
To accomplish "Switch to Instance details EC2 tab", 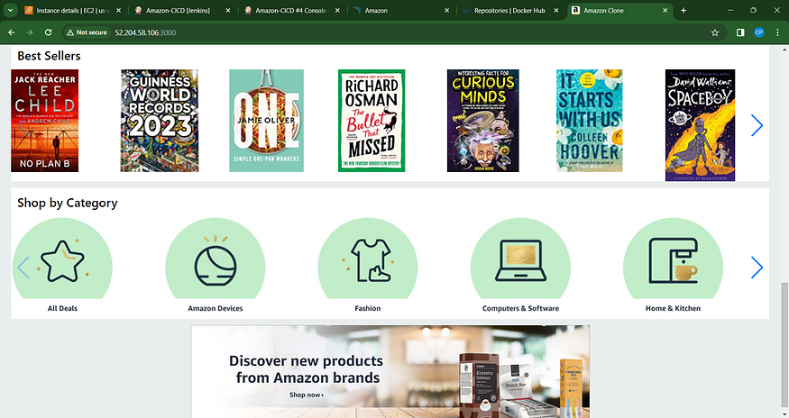I will [72, 11].
